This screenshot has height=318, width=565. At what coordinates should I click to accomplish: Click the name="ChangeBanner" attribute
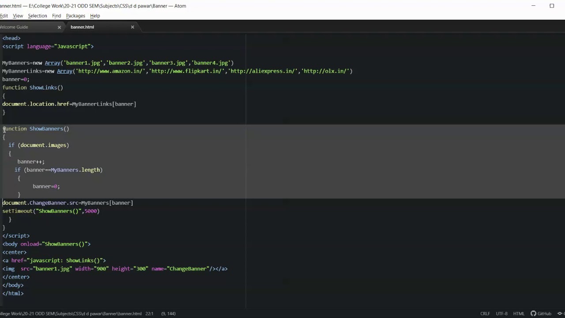[181, 269]
